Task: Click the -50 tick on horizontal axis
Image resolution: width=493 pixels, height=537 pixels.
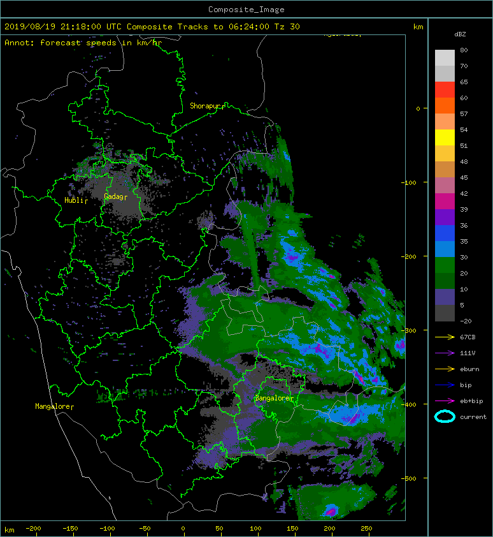Action: pyautogui.click(x=145, y=529)
